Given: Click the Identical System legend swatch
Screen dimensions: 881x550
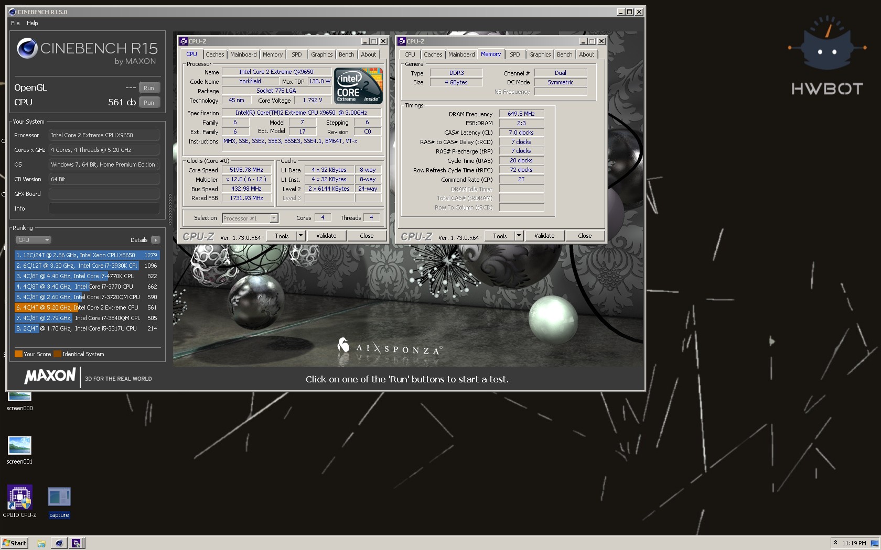Looking at the screenshot, I should (57, 354).
